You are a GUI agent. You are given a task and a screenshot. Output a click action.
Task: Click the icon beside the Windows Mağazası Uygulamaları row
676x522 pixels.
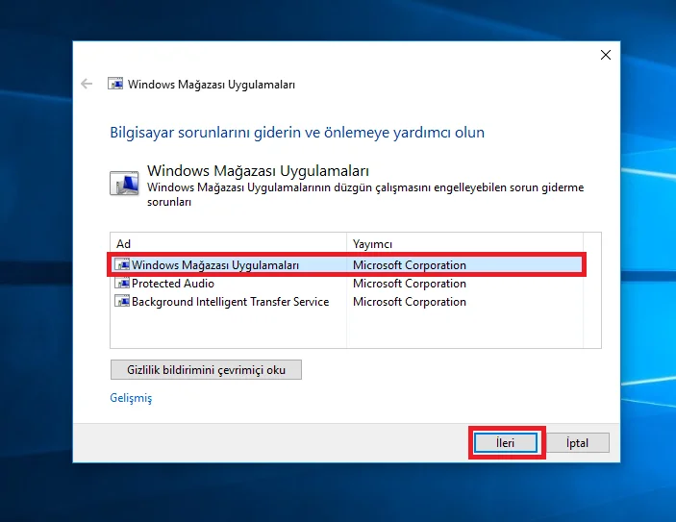pyautogui.click(x=122, y=264)
